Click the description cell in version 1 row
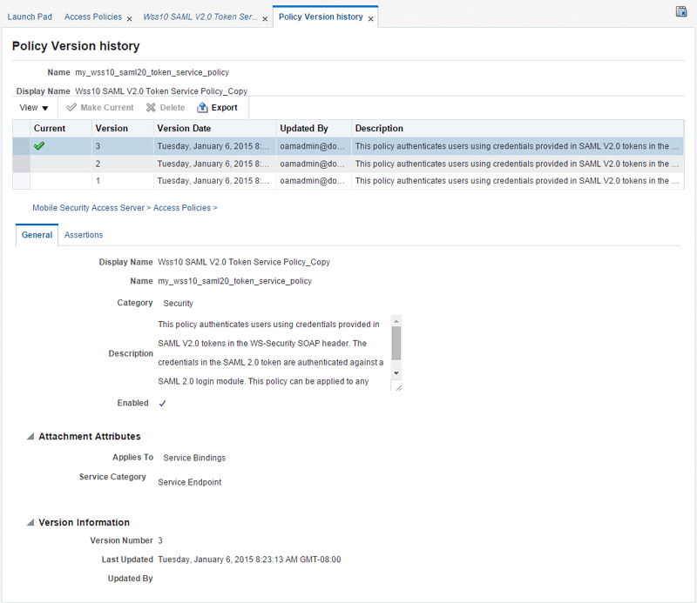The width and height of the screenshot is (697, 603). click(x=518, y=181)
